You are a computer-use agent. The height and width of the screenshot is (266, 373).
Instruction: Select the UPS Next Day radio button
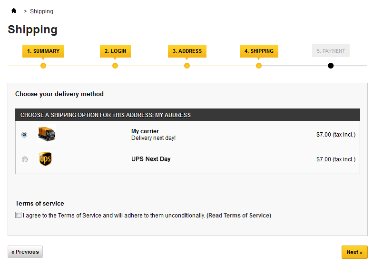pos(25,159)
